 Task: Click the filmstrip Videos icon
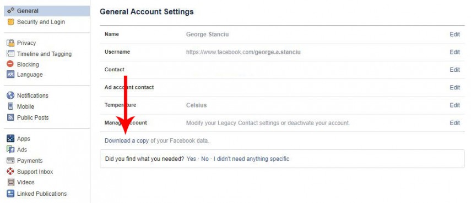(11, 182)
